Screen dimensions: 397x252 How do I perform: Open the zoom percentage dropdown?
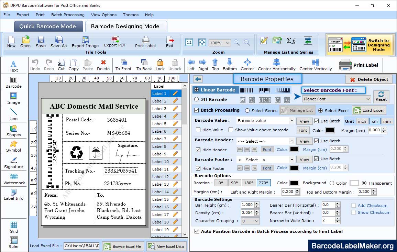pyautogui.click(x=220, y=43)
